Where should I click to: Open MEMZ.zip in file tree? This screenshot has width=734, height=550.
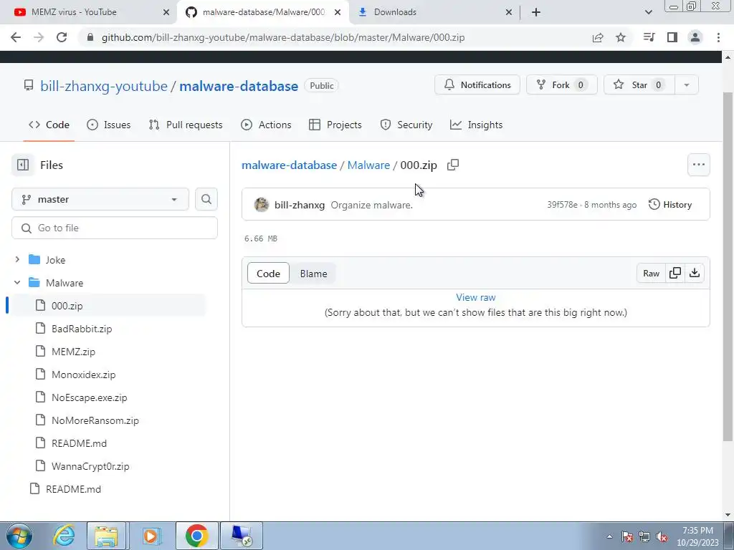(x=73, y=352)
